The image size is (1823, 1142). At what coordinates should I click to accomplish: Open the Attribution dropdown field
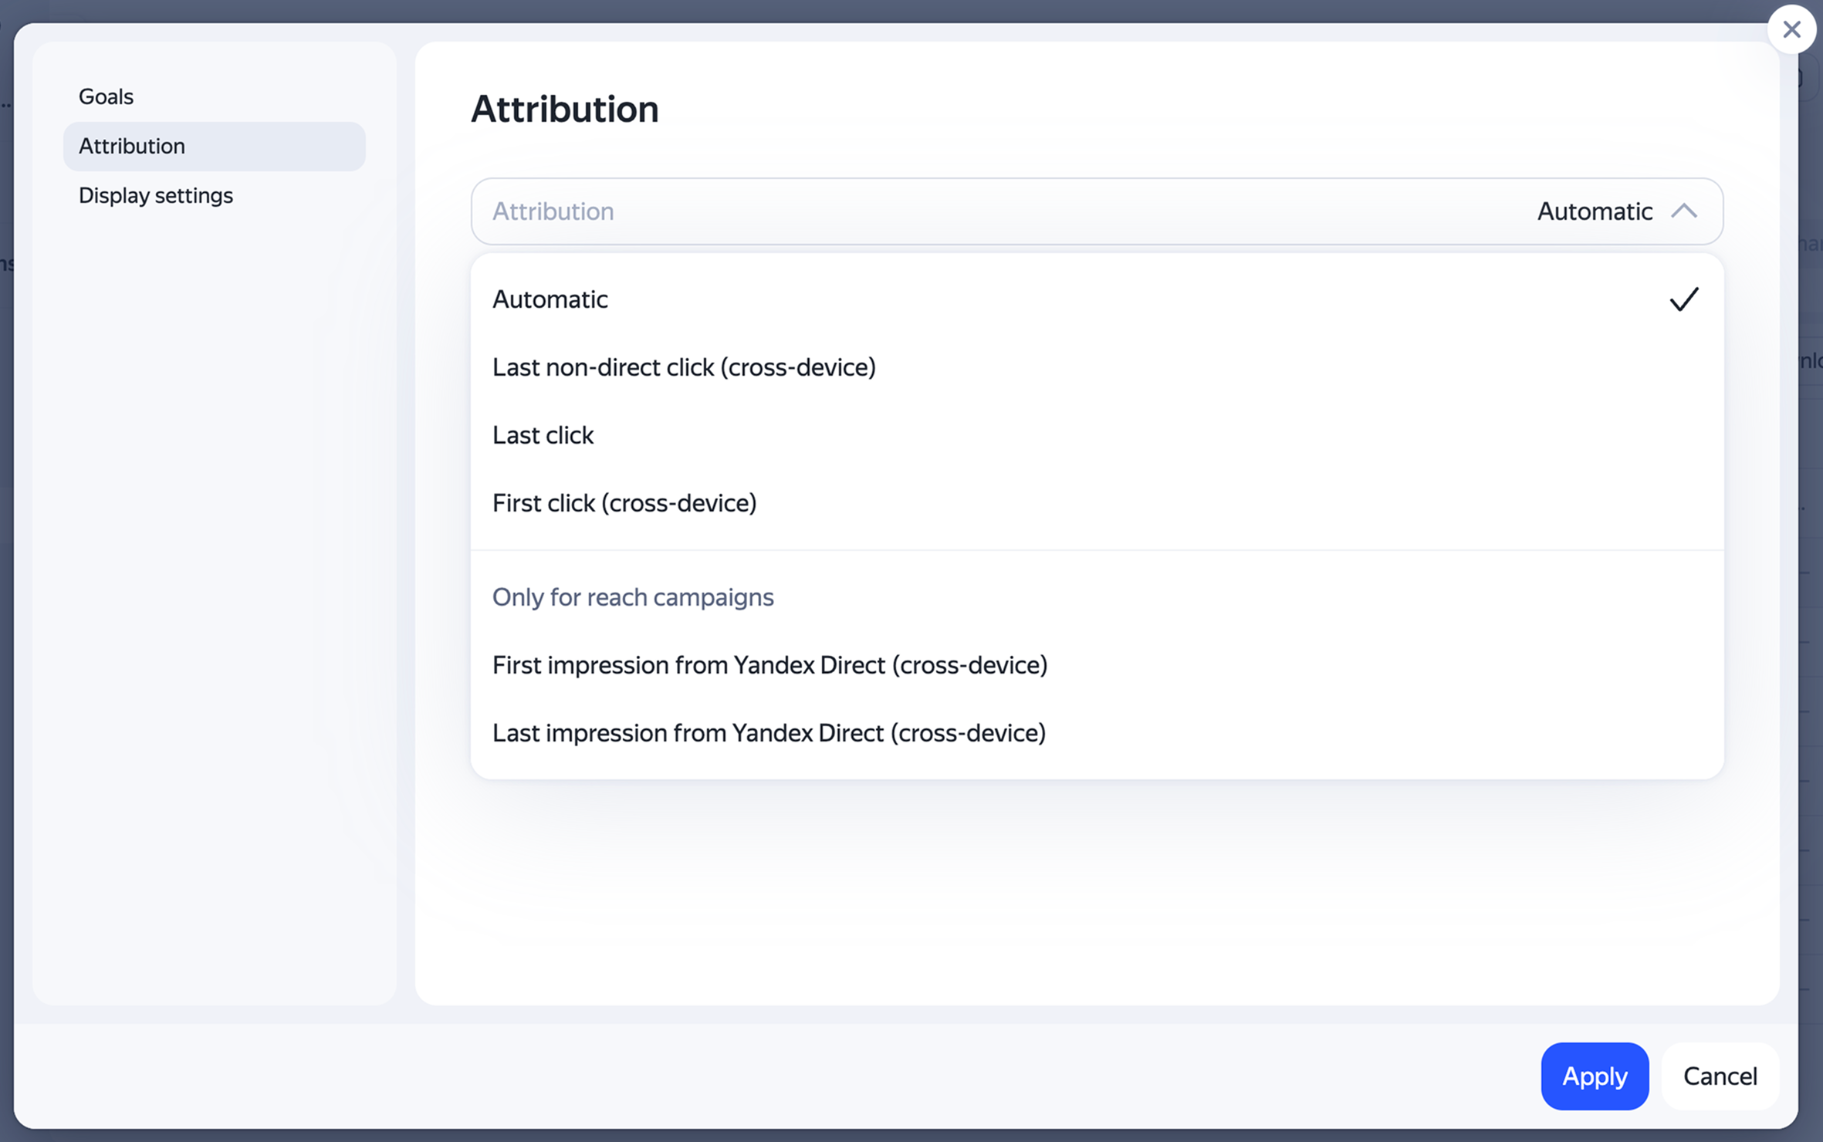(1097, 211)
